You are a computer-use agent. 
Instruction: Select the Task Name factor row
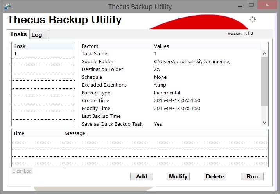171,53
